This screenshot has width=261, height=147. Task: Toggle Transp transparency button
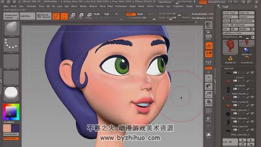pyautogui.click(x=209, y=119)
